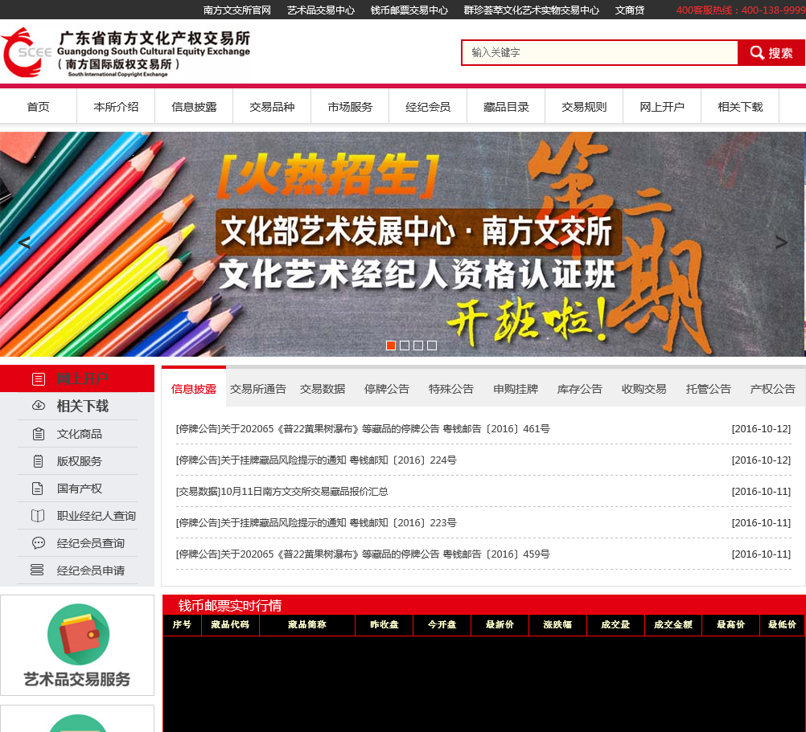Click the 藏品代码 table column header
The width and height of the screenshot is (806, 732).
[x=230, y=624]
